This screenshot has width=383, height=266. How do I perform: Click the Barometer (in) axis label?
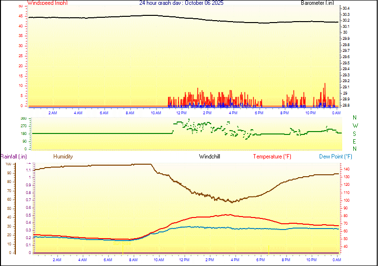pyautogui.click(x=317, y=3)
